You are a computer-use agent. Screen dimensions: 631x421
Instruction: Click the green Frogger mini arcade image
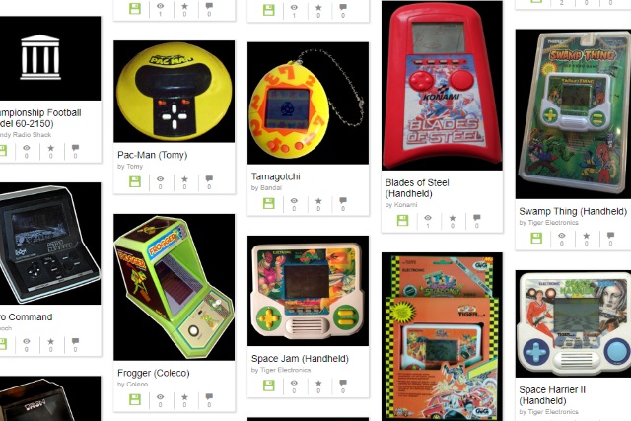pyautogui.click(x=175, y=287)
